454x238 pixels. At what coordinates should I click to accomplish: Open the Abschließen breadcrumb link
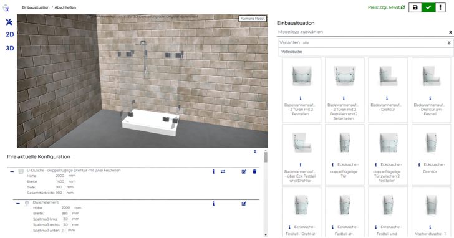pos(65,7)
